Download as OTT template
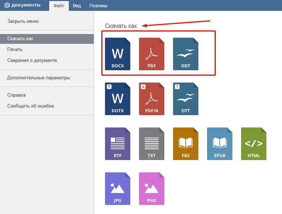The image size is (282, 214). tap(186, 99)
